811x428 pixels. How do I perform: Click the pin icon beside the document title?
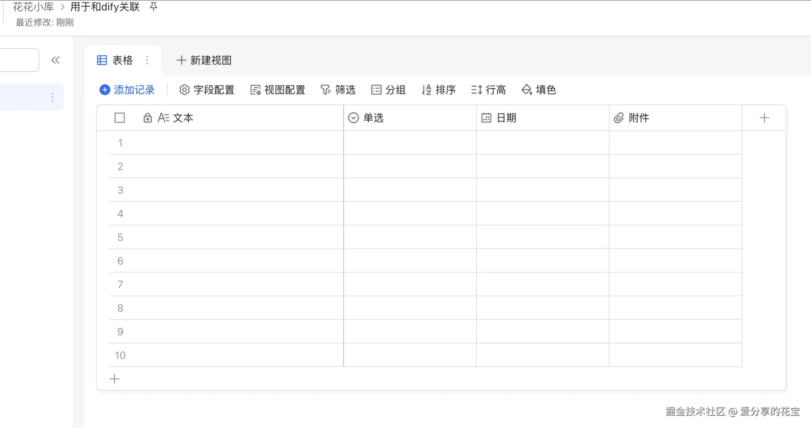(153, 7)
